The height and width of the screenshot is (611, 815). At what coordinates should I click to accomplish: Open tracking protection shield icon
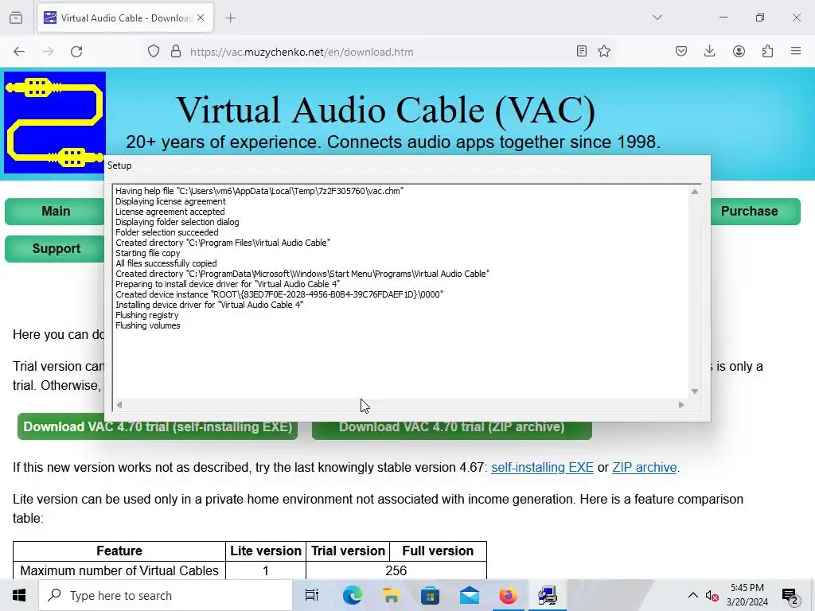tap(154, 52)
